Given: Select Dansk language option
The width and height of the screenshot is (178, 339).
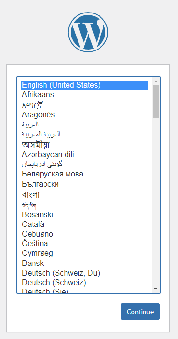Looking at the screenshot, I should 84,263.
